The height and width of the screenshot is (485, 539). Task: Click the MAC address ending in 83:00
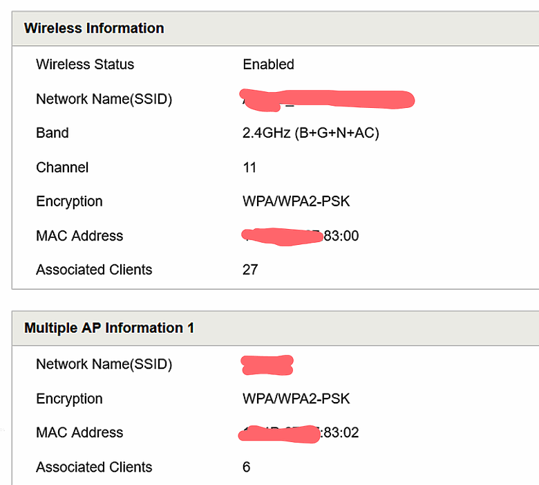tap(300, 236)
